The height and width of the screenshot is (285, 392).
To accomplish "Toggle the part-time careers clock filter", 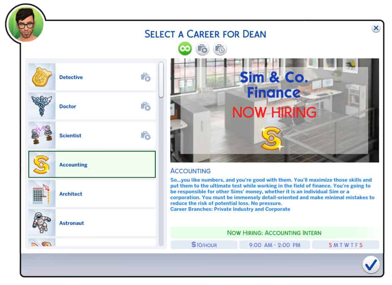I will click(220, 49).
